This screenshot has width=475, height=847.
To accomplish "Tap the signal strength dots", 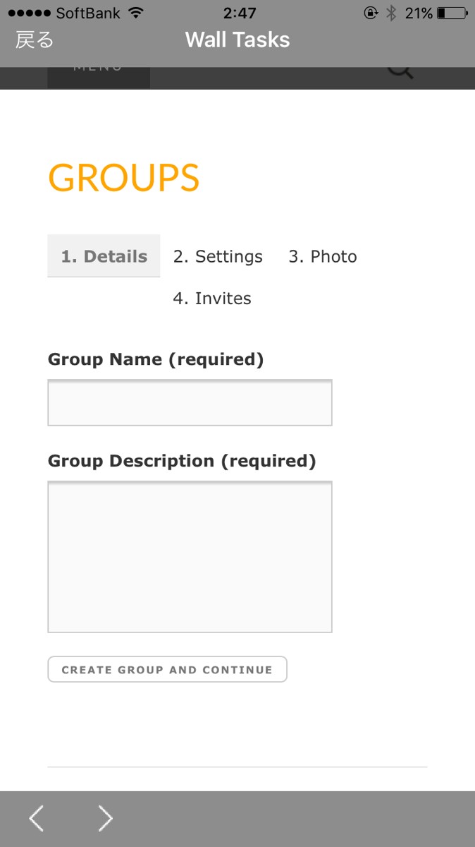I will [29, 13].
